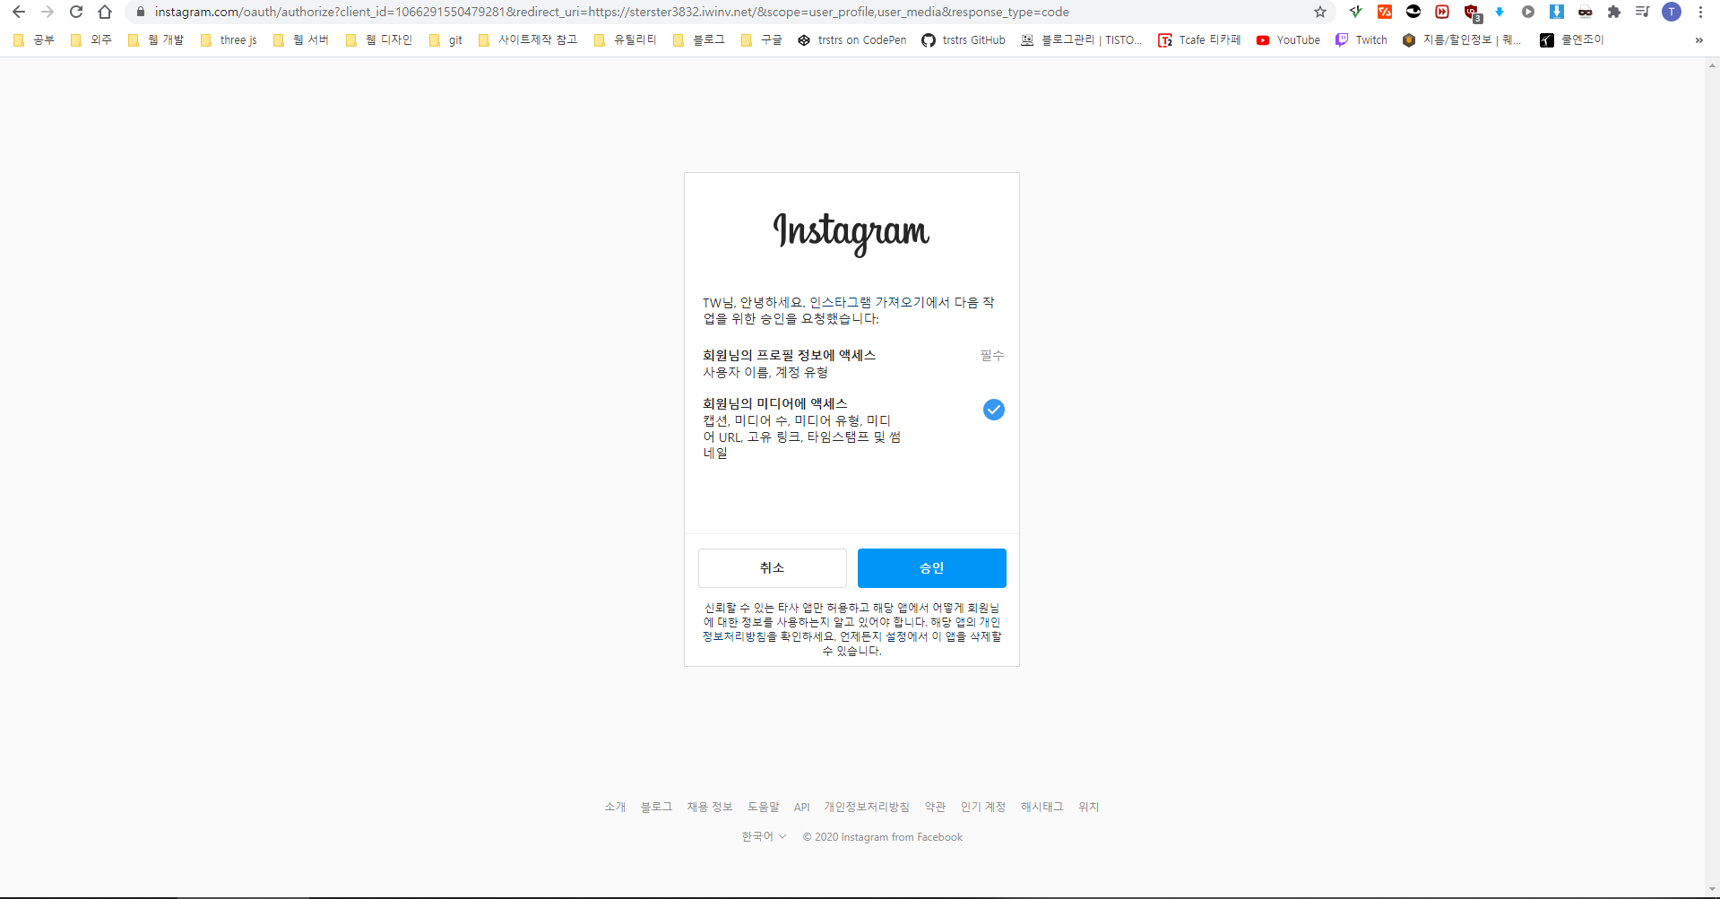
Task: Open the 웹 개발 bookmark folder
Action: [x=156, y=39]
